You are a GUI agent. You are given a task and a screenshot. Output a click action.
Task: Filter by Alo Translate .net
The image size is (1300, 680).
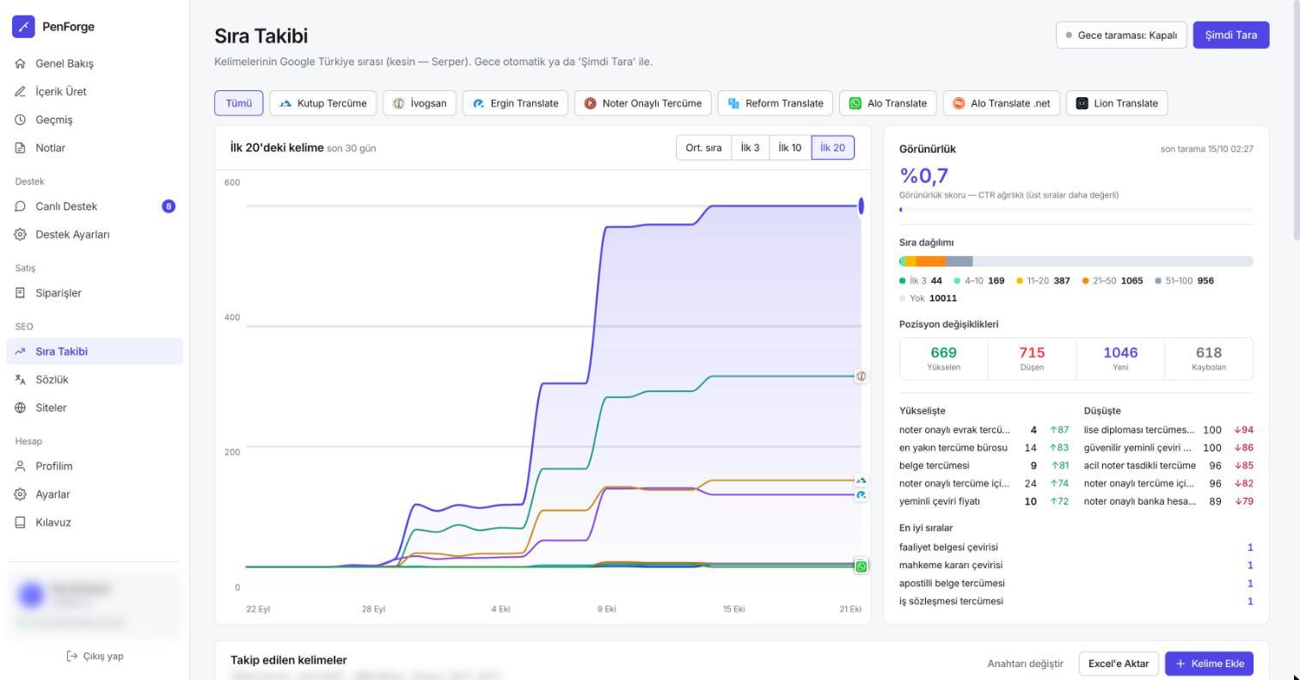tap(1002, 103)
